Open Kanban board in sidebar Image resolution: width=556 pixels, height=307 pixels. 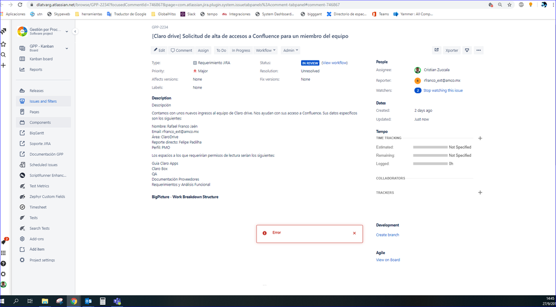[x=43, y=59]
